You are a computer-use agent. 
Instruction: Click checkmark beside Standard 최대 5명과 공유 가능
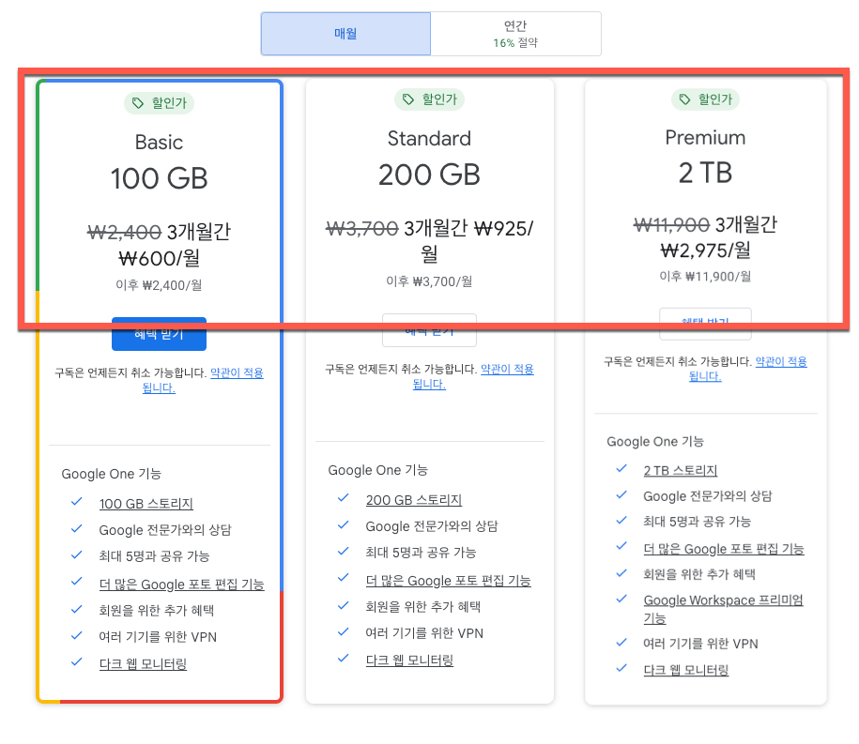pos(344,552)
